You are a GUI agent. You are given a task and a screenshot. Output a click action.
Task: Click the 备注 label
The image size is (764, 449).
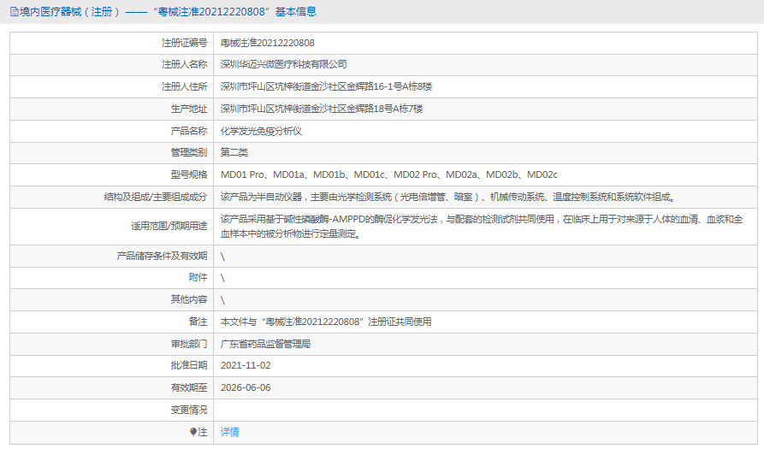(x=198, y=322)
